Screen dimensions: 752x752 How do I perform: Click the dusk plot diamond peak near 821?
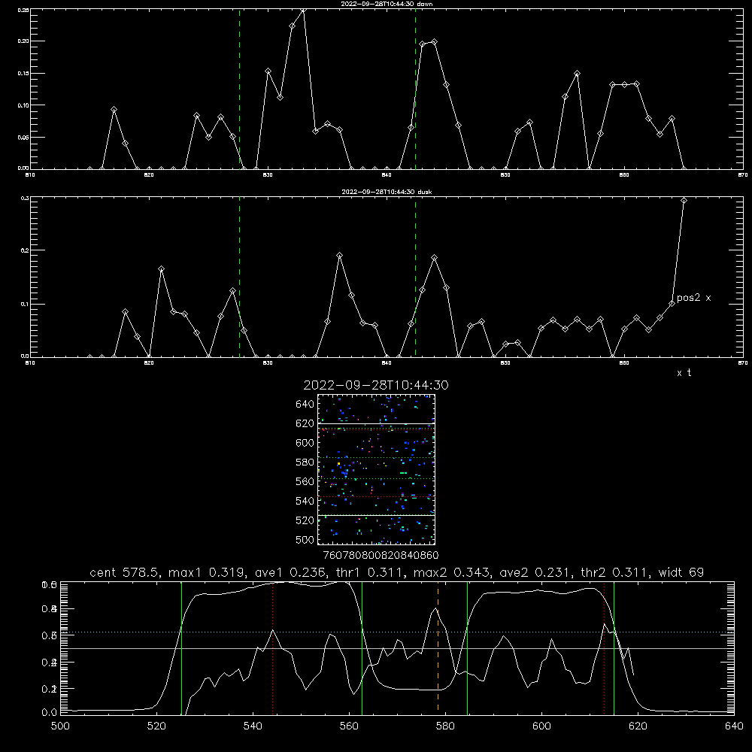161,269
